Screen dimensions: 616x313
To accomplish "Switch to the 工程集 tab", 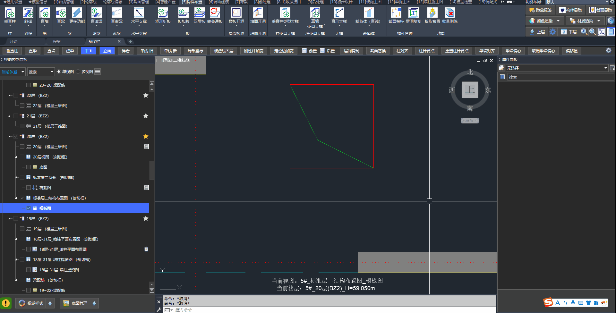I will point(55,41).
